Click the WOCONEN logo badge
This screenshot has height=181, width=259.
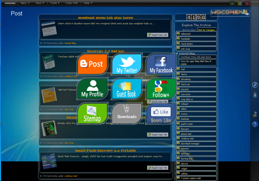[x=230, y=13]
